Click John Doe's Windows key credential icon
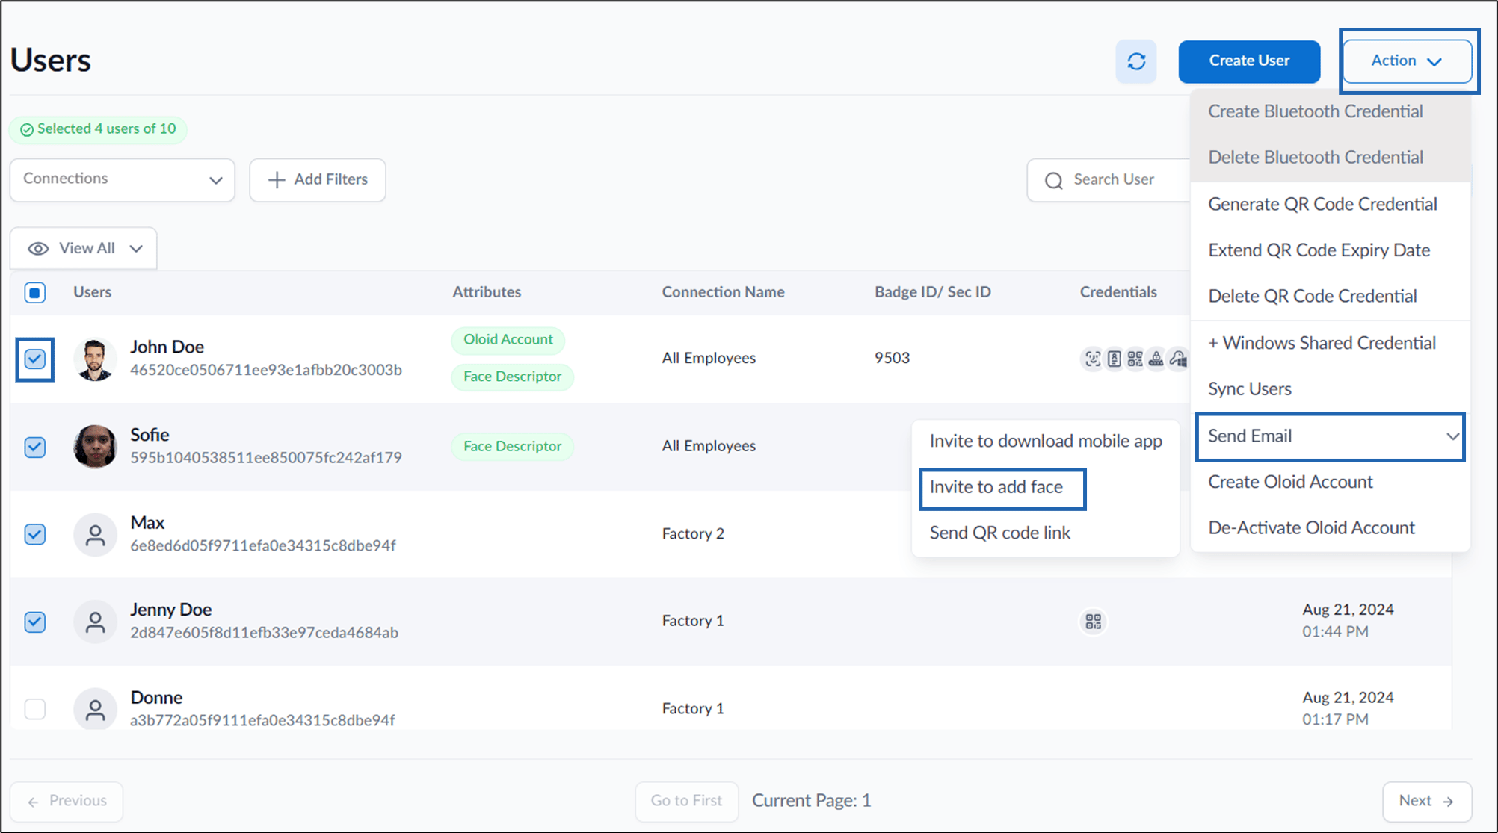This screenshot has height=833, width=1498. coord(1178,359)
